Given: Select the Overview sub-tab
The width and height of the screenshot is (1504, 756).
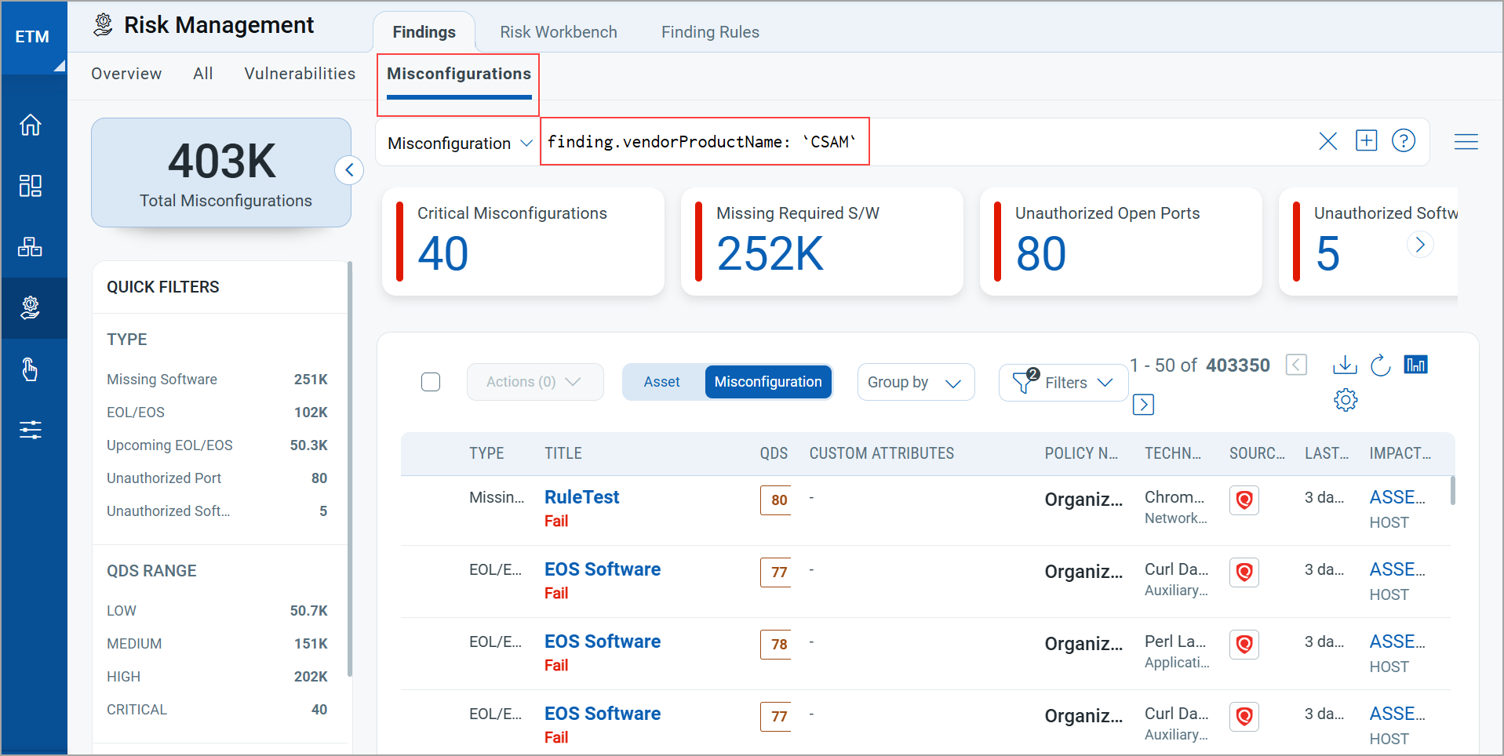Looking at the screenshot, I should click(x=126, y=74).
